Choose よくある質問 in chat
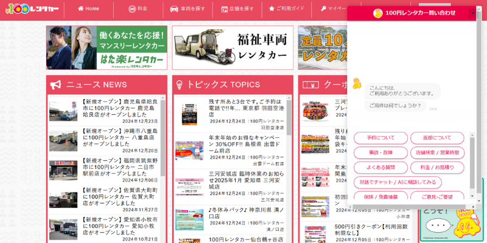Viewport: 487px width, 243px height. pos(380,168)
